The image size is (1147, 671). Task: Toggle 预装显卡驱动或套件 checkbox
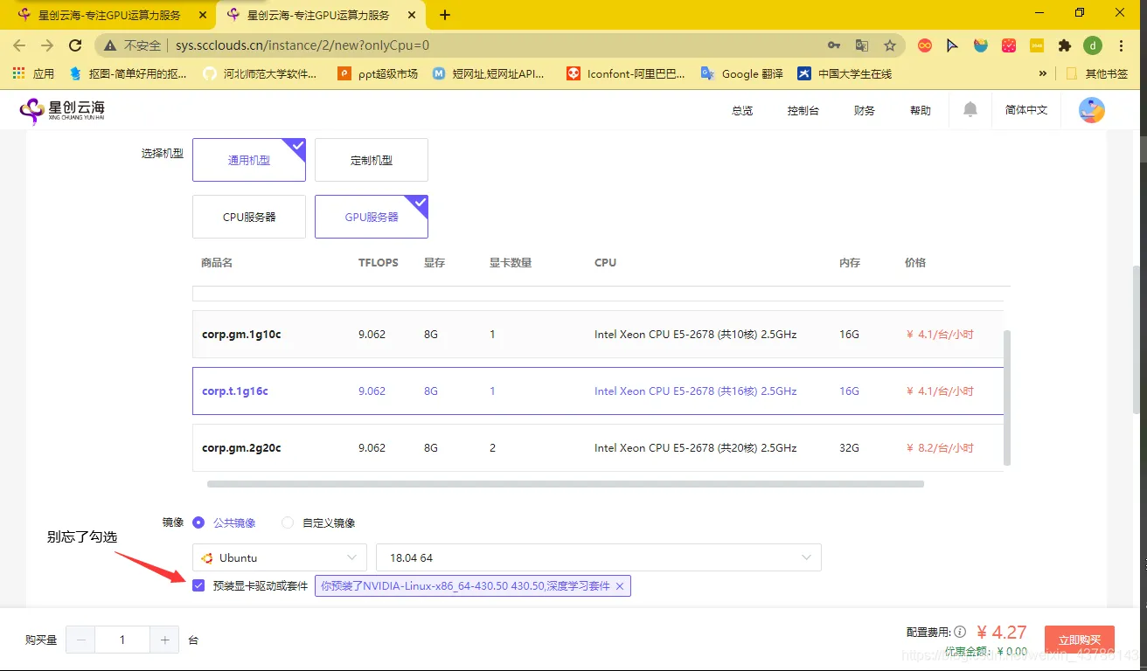point(198,585)
